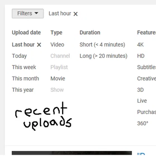Select the Last hour upload date filter
Screen dimensions: 156x156
click(23, 44)
